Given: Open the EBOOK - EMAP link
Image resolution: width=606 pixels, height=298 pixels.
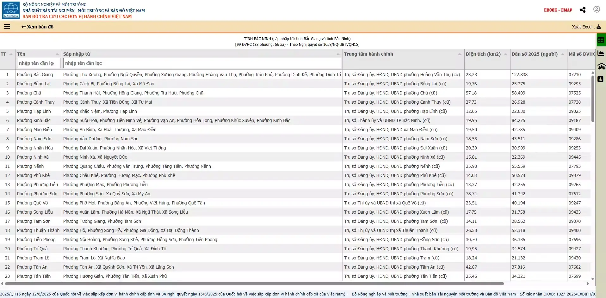Looking at the screenshot, I should point(558,10).
